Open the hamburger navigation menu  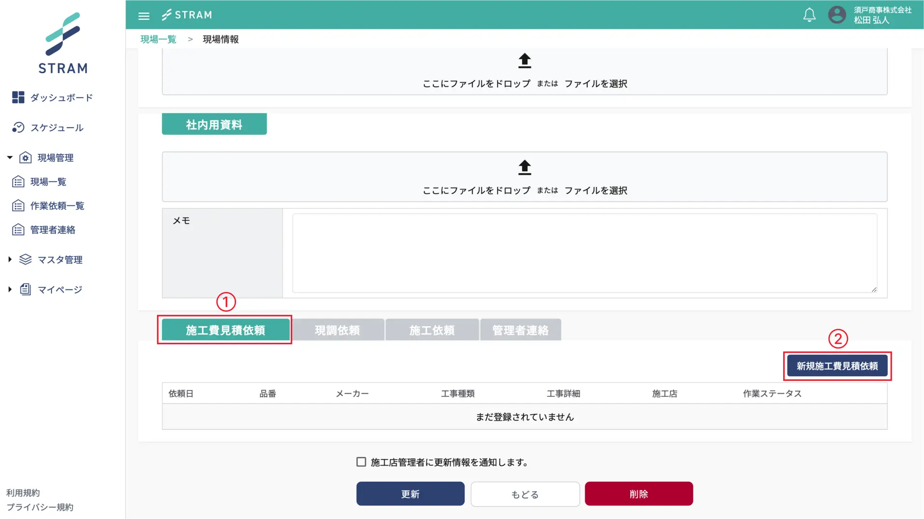point(144,15)
